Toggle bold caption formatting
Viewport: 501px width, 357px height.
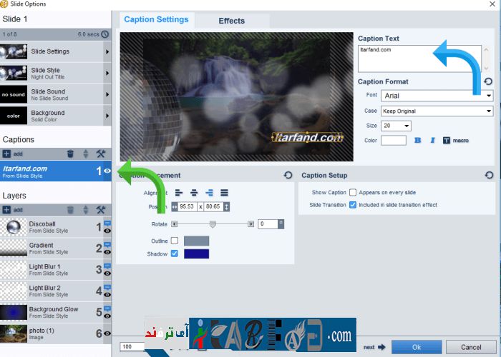click(418, 141)
